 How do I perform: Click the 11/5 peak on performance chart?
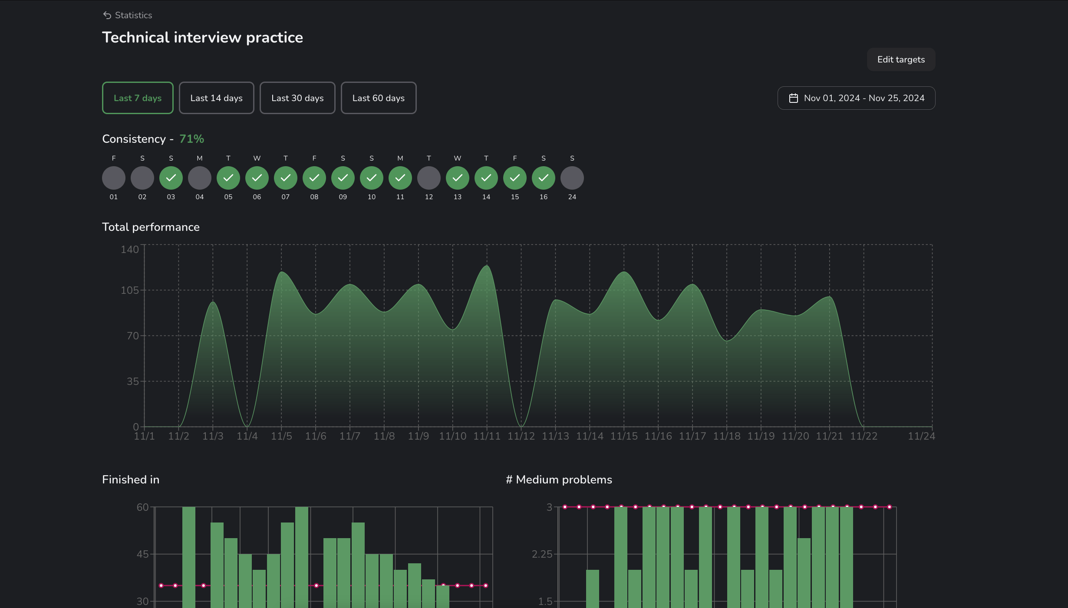[x=281, y=272]
